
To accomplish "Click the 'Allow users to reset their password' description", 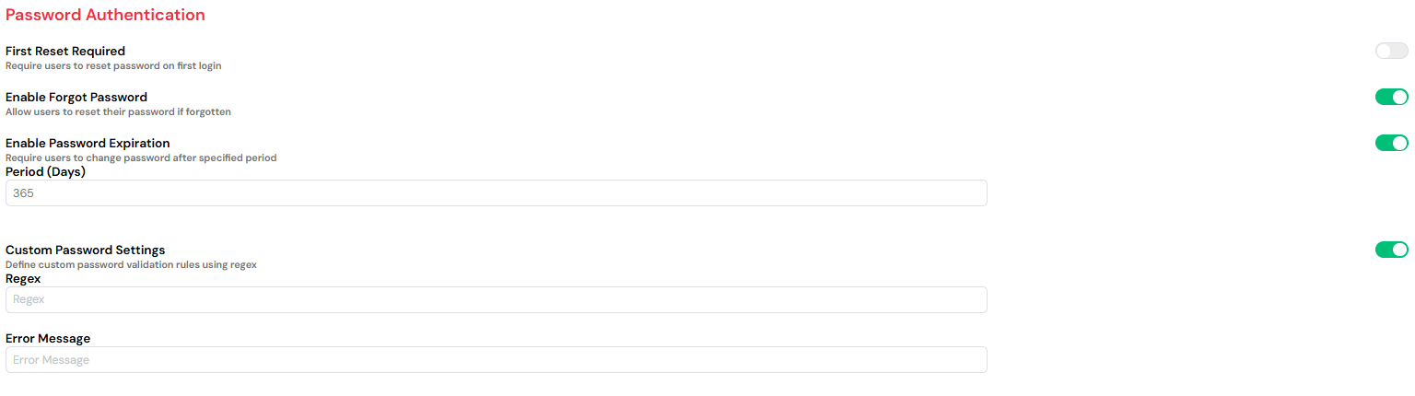I will (x=118, y=112).
